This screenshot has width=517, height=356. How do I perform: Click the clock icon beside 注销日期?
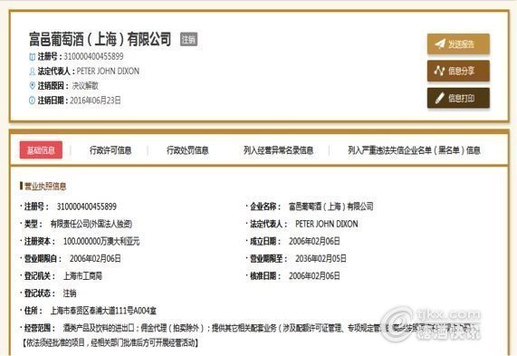point(32,101)
